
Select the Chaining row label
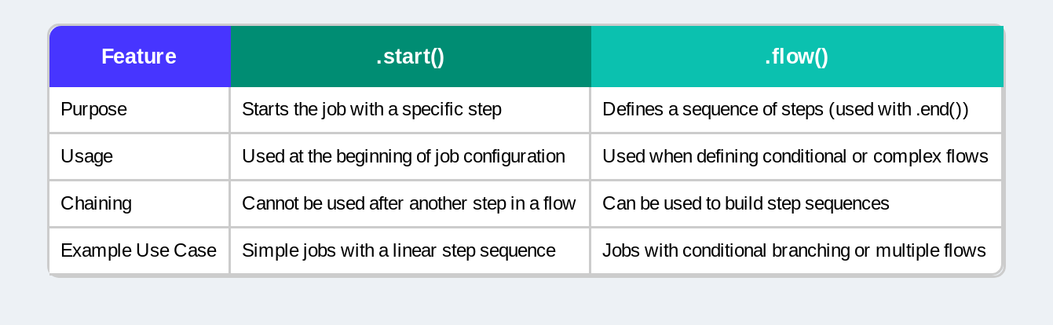click(x=96, y=204)
